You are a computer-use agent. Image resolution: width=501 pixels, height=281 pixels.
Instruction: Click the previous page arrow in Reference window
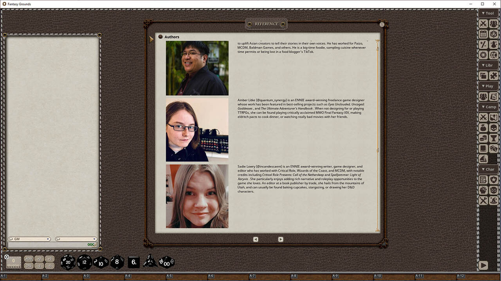click(x=256, y=239)
